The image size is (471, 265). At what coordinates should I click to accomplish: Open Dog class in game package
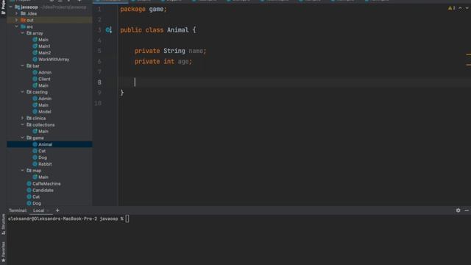pyautogui.click(x=43, y=158)
